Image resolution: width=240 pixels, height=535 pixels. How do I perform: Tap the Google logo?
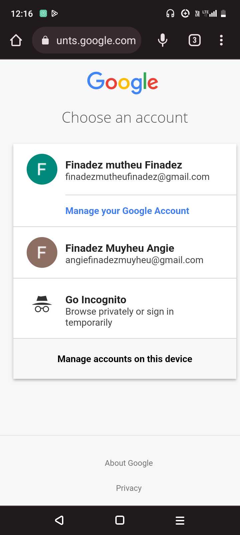coord(123,83)
